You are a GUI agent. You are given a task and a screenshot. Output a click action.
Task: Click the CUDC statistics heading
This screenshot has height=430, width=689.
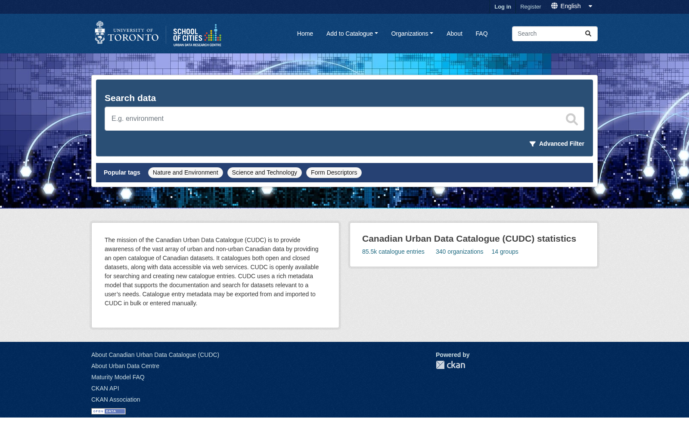(x=469, y=239)
